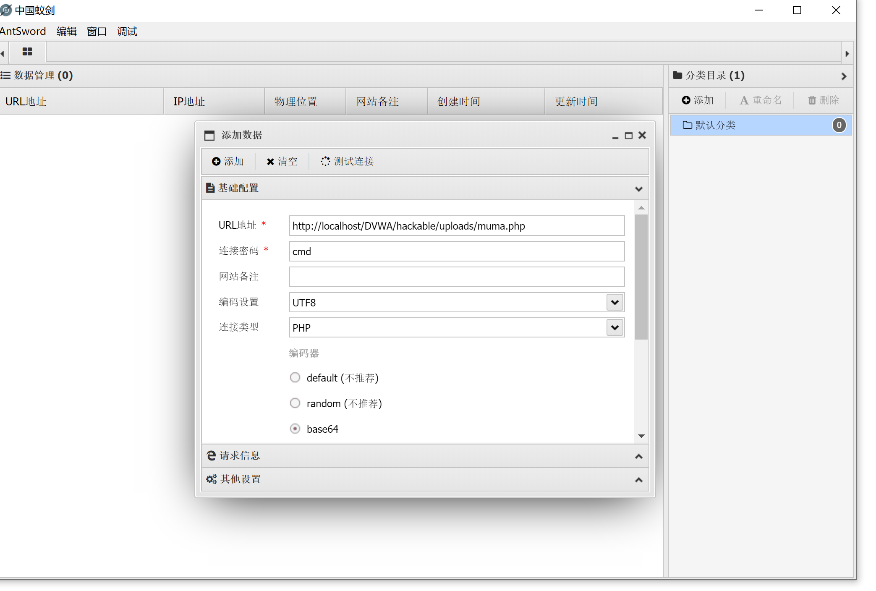Screen dimensions: 876x591
Task: Click the Clear (清空) X icon
Action: point(270,162)
